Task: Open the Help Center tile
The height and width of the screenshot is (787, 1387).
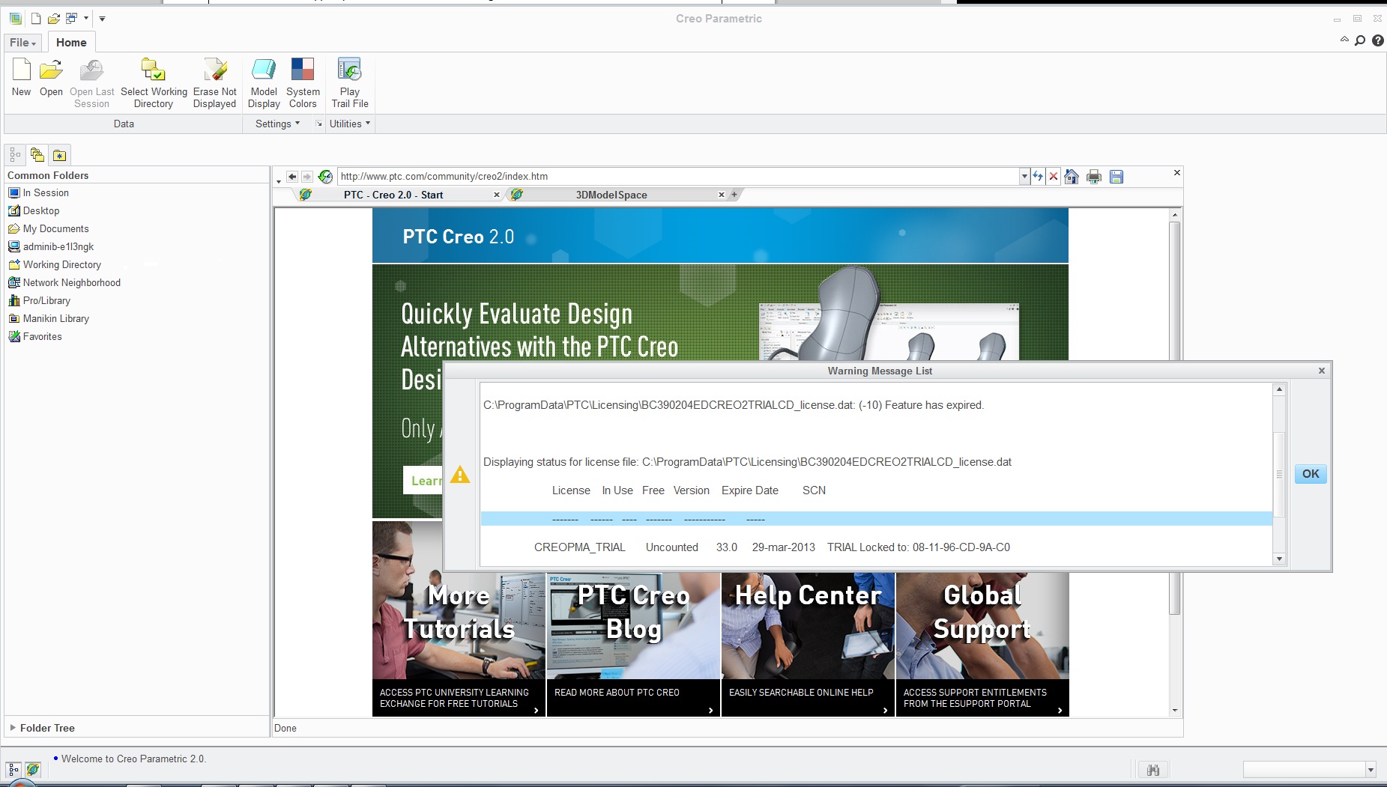Action: [x=808, y=644]
